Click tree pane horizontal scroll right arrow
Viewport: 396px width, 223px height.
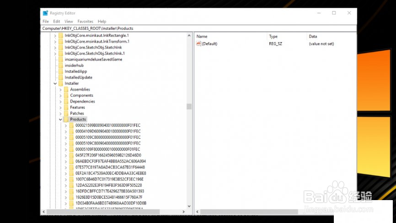[x=184, y=212]
